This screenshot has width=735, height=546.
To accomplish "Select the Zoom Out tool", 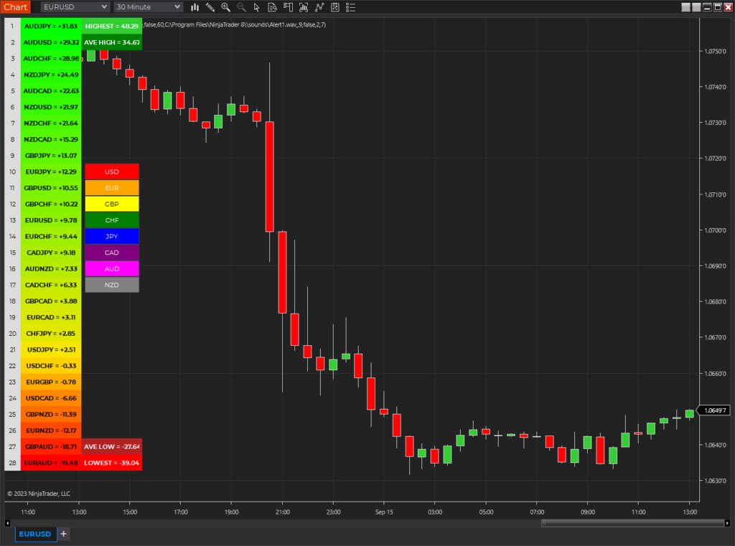I will (241, 7).
